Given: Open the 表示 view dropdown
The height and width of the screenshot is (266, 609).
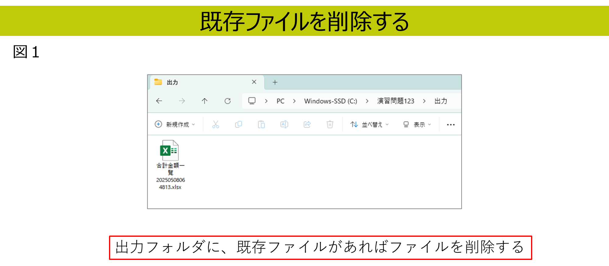Looking at the screenshot, I should (417, 124).
